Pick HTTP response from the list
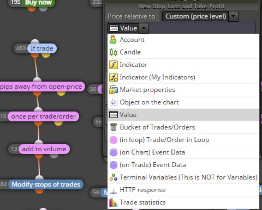Screen dimensions: 262x210 click(x=183, y=190)
